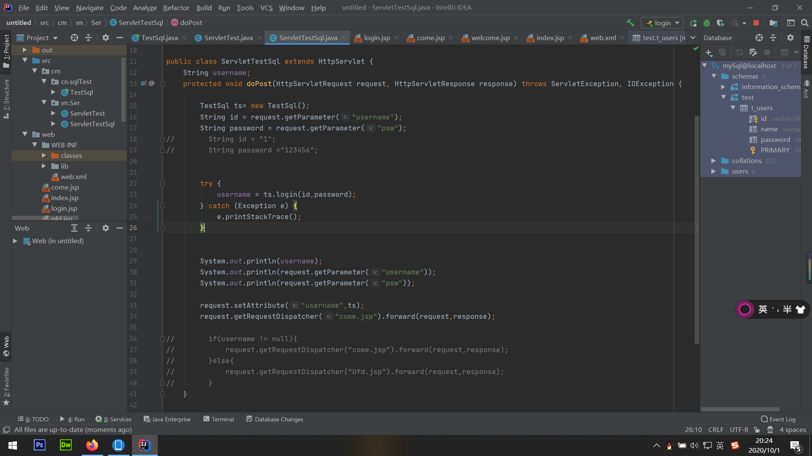Screen dimensions: 812x456
Task: Toggle the Web tool window strip
Action: (x=6, y=346)
